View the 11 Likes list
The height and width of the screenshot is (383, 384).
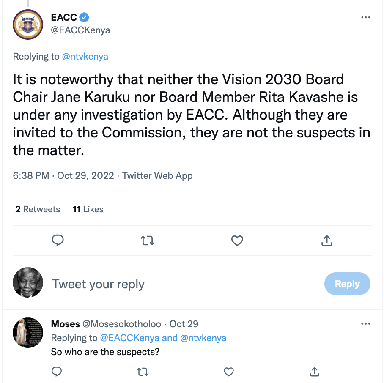point(88,209)
